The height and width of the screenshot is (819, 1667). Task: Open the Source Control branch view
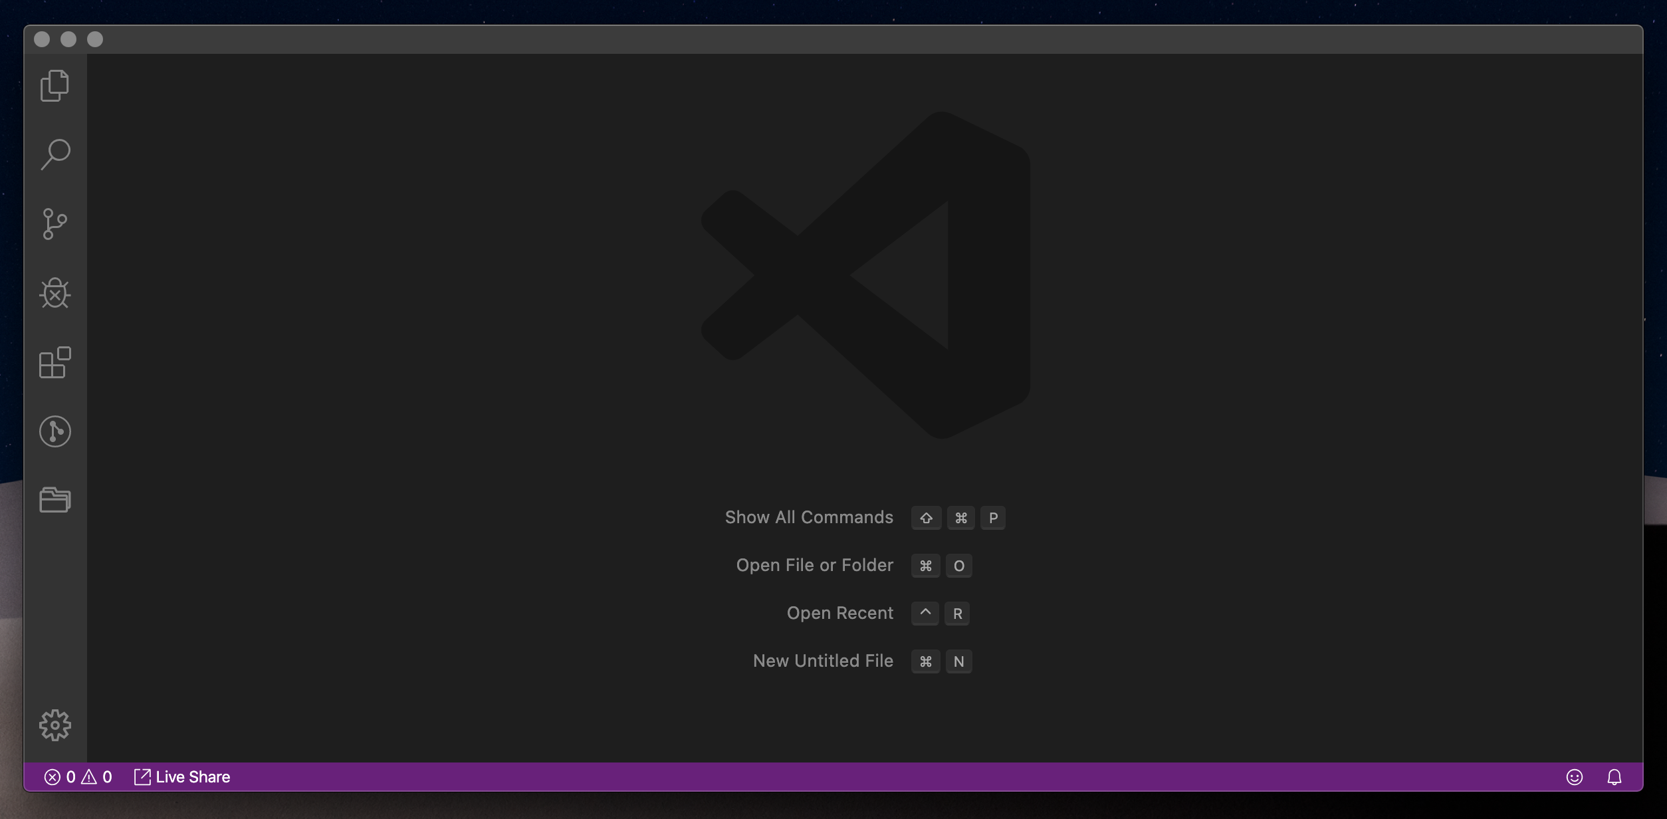(x=55, y=224)
